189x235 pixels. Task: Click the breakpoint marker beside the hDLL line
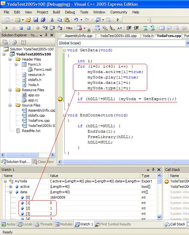(60, 99)
